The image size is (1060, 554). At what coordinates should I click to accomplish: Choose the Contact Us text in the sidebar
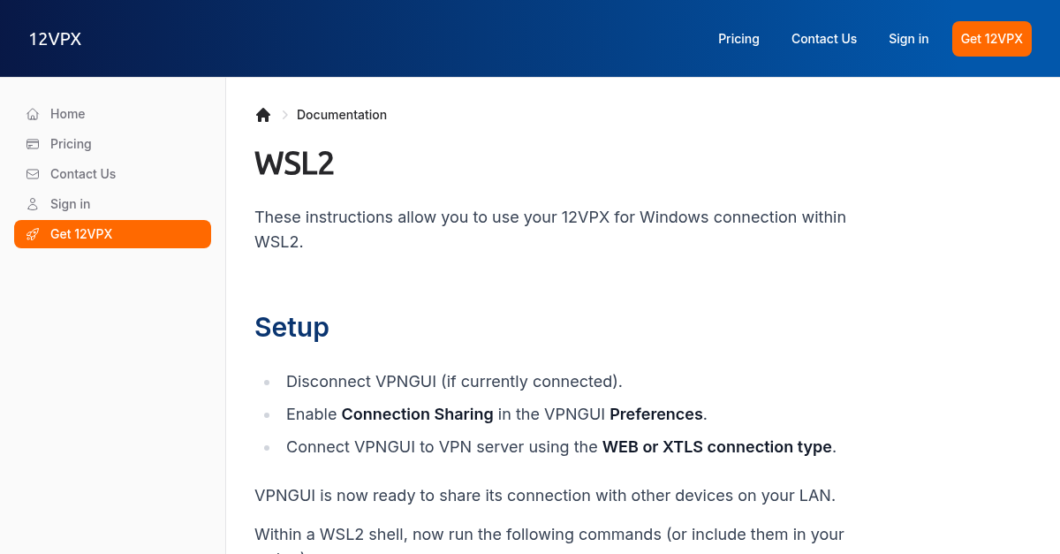[x=83, y=174]
